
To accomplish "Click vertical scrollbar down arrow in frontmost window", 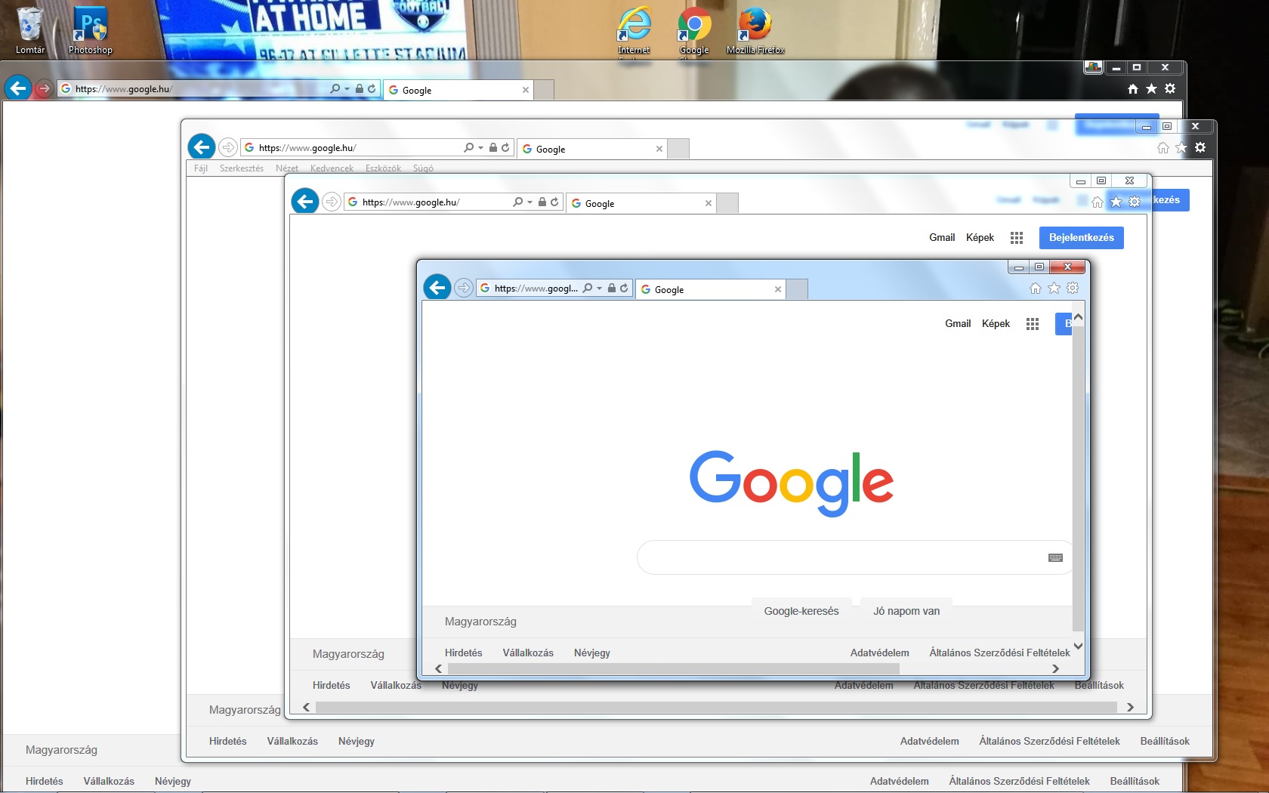I will (1078, 646).
